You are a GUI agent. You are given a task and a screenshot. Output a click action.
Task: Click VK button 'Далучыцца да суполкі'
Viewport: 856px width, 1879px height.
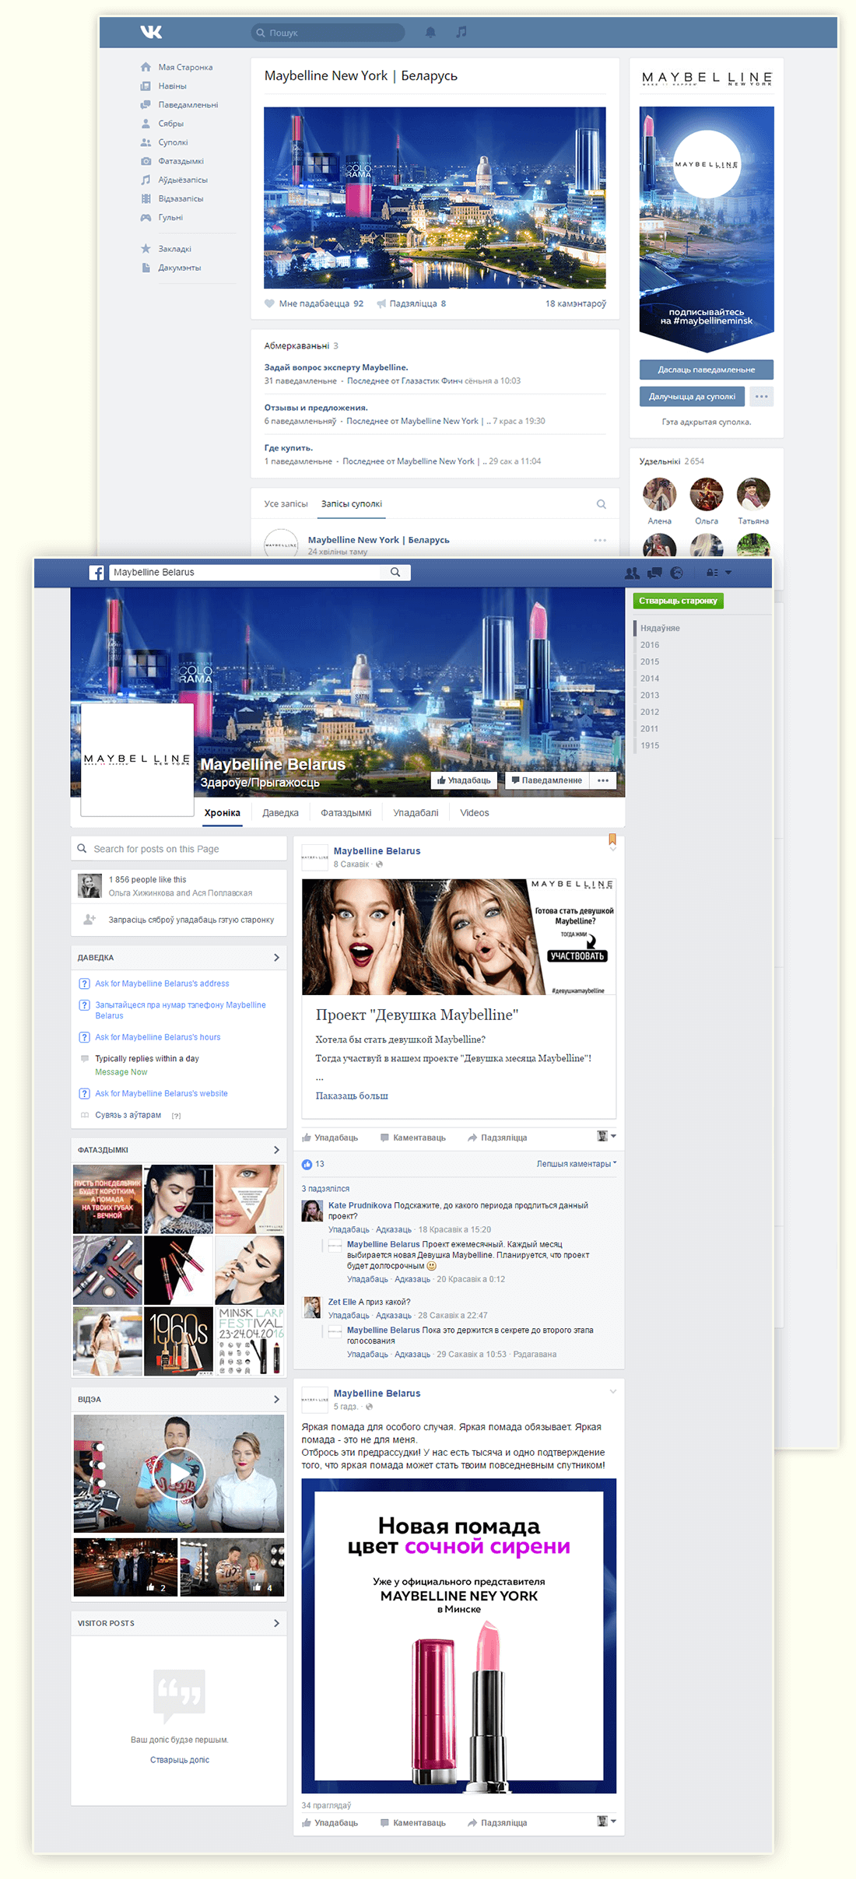(x=692, y=397)
